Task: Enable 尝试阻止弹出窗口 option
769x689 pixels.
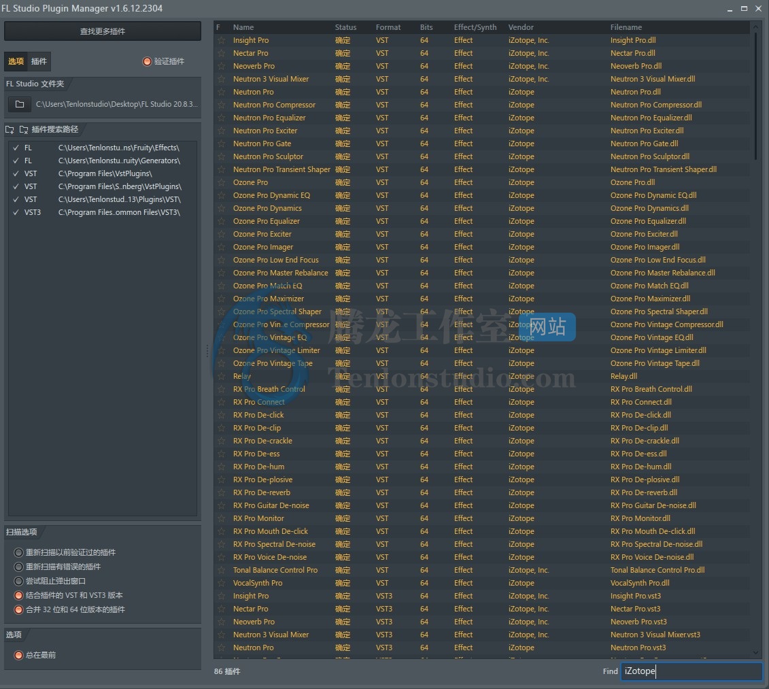Action: [x=18, y=581]
